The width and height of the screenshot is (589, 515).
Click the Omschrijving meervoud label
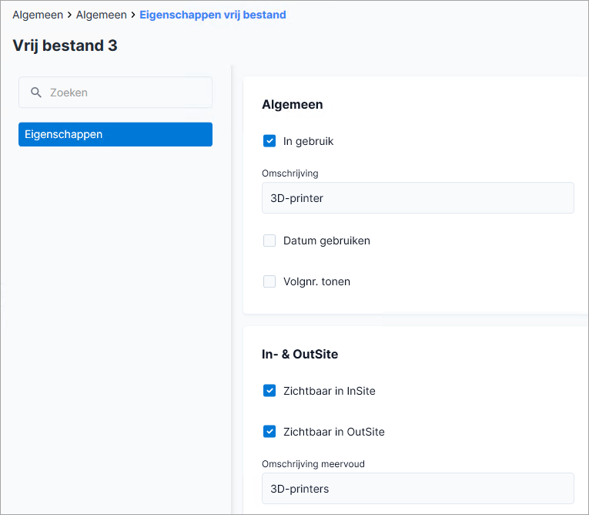[313, 464]
